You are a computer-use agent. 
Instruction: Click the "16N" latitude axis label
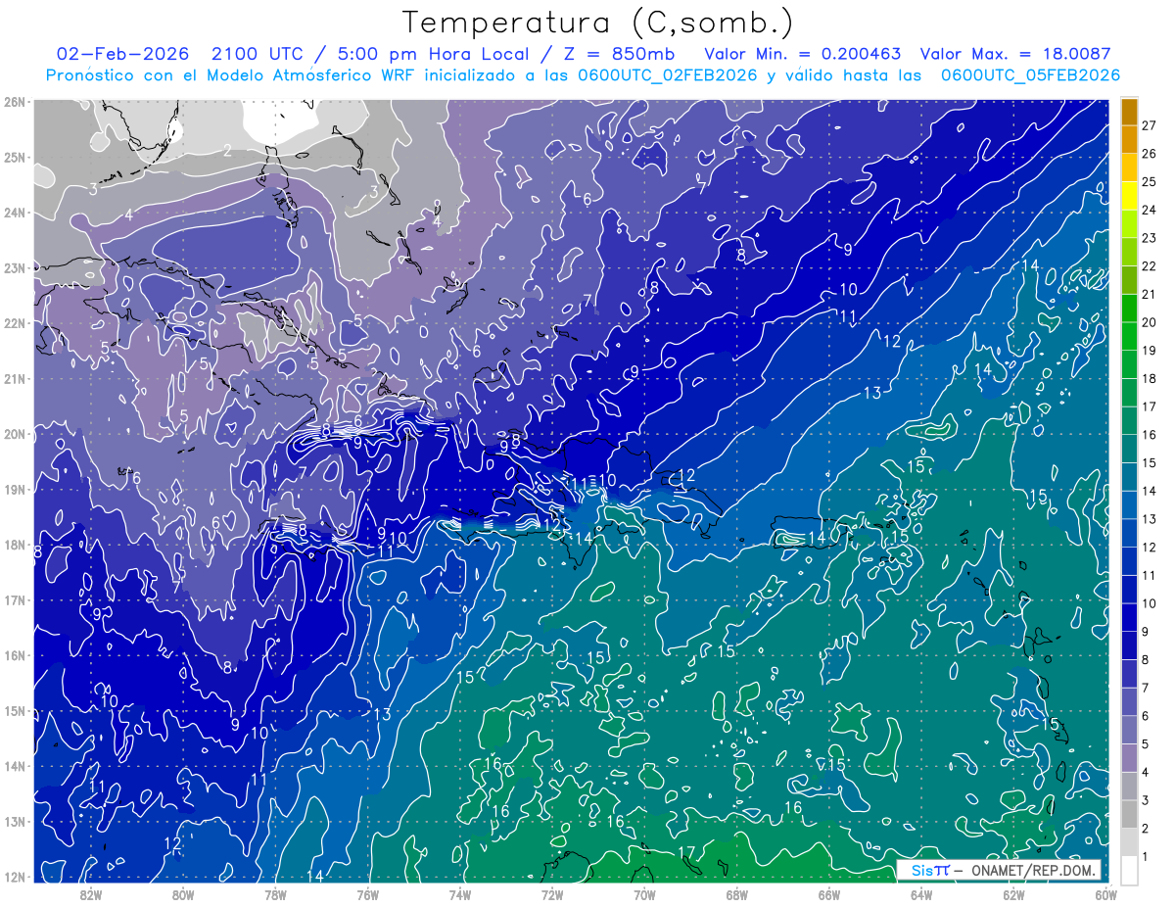(15, 655)
